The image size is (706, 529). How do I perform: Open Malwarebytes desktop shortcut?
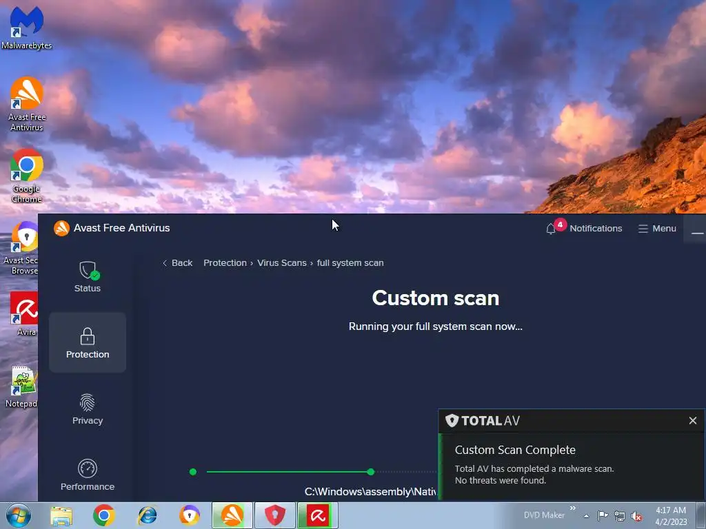coord(26,26)
